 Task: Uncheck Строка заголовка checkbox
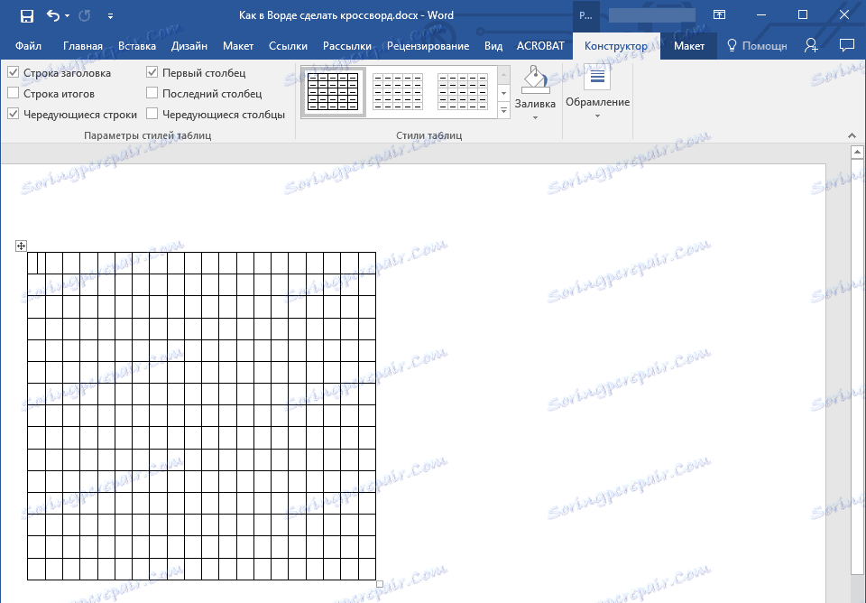(14, 72)
